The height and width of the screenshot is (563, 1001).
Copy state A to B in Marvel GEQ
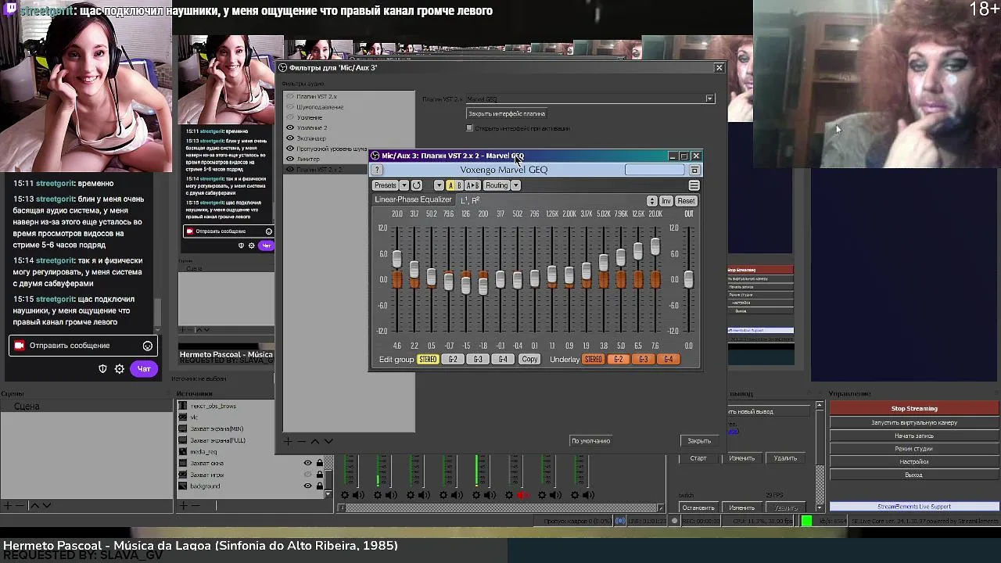coord(472,185)
